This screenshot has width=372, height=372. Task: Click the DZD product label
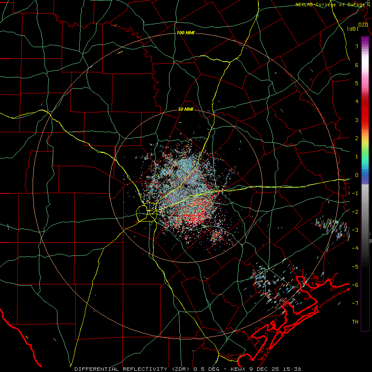pyautogui.click(x=363, y=25)
